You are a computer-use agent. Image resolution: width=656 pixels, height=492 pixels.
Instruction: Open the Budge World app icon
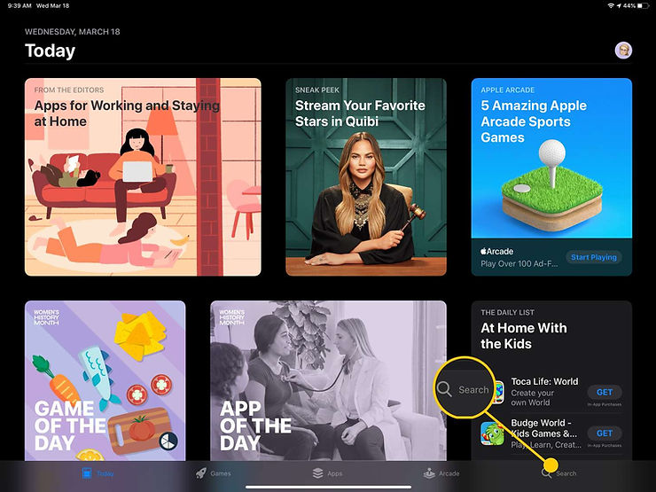click(x=492, y=433)
